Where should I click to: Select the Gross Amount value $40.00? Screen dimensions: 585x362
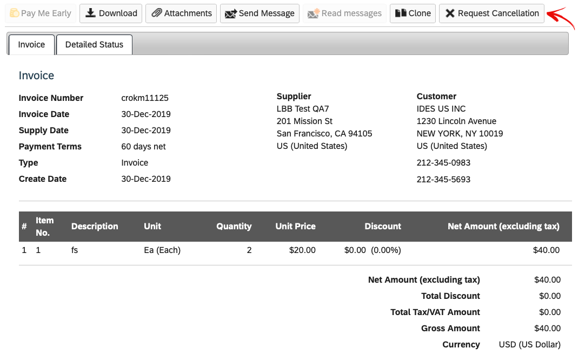(548, 328)
